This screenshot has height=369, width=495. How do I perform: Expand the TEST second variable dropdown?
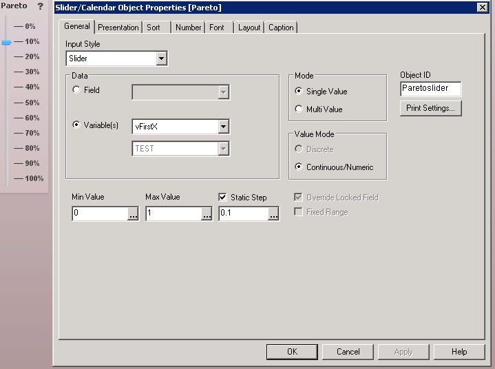[224, 149]
